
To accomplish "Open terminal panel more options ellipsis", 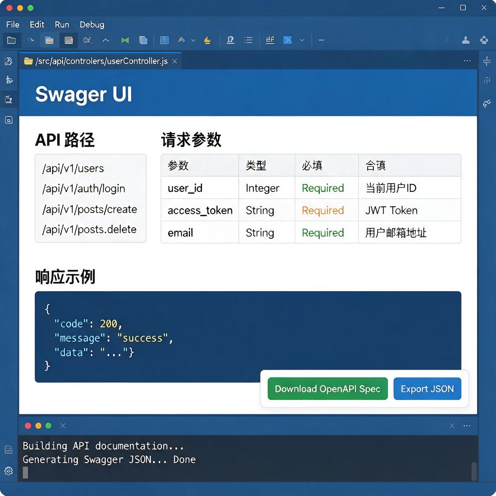I will 467,426.
